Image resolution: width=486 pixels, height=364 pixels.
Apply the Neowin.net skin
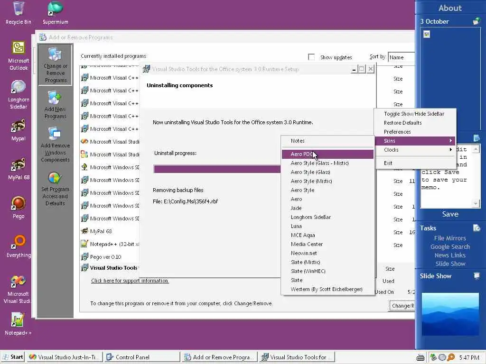coord(327,253)
